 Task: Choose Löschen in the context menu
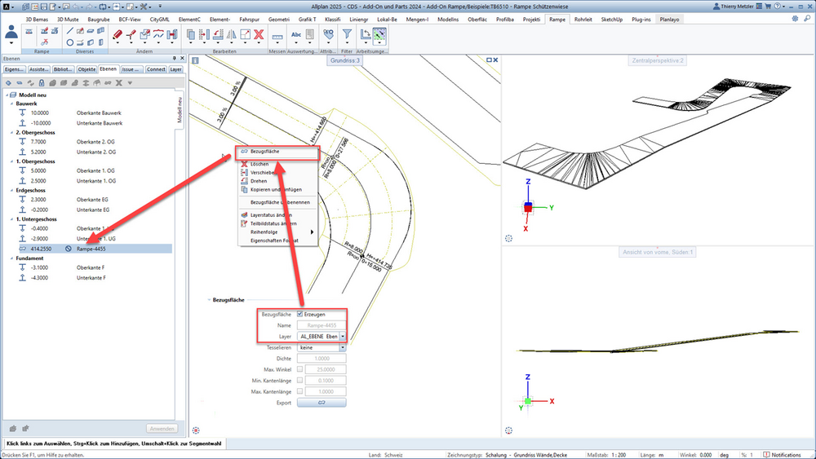259,164
